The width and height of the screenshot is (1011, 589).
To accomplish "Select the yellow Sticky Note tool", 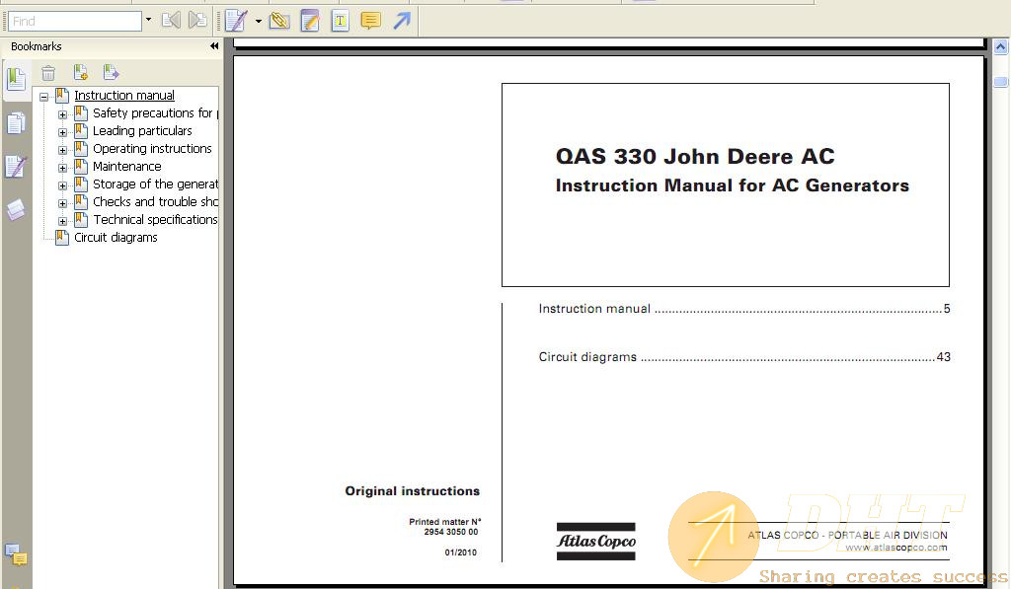I will tap(371, 21).
